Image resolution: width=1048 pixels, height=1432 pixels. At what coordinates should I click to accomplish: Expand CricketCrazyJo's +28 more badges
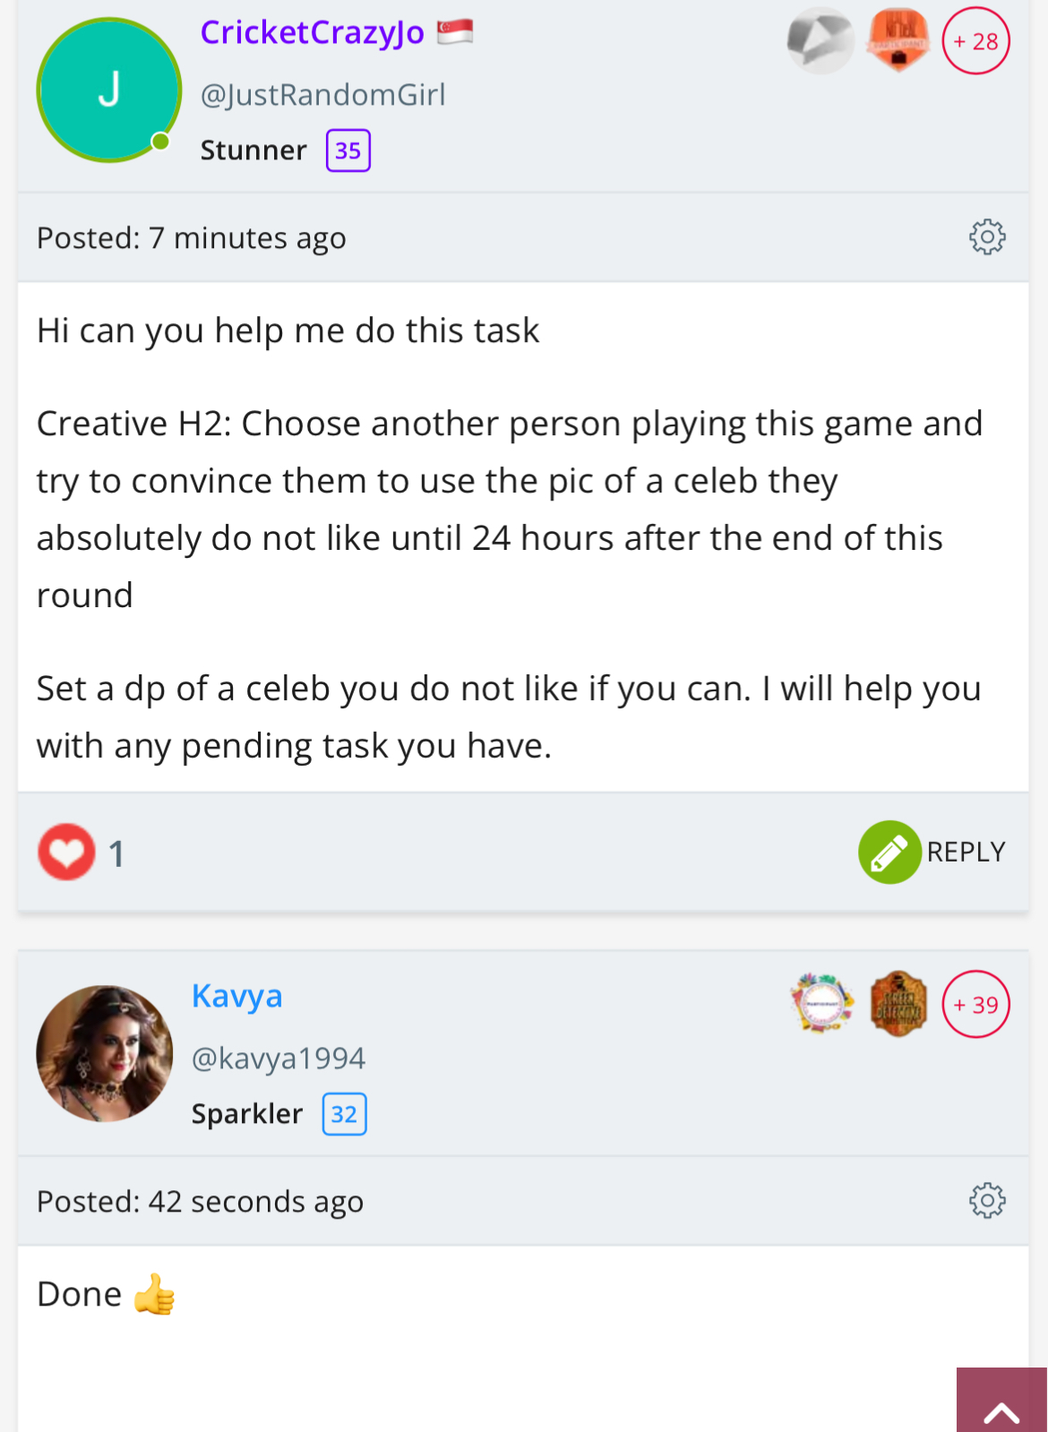975,41
